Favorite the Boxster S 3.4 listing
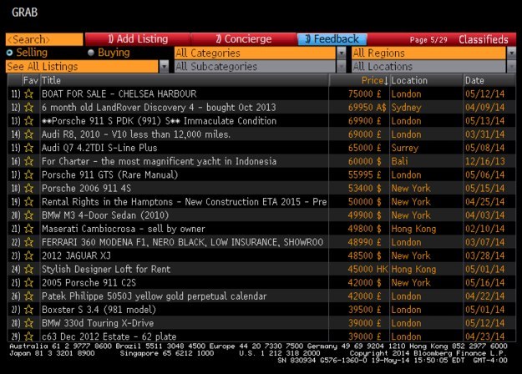This screenshot has height=374, width=522. (x=29, y=309)
